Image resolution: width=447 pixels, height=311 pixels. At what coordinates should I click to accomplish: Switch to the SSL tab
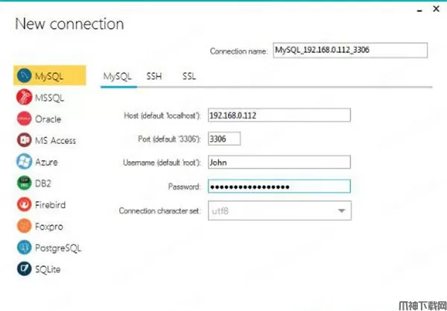(189, 77)
